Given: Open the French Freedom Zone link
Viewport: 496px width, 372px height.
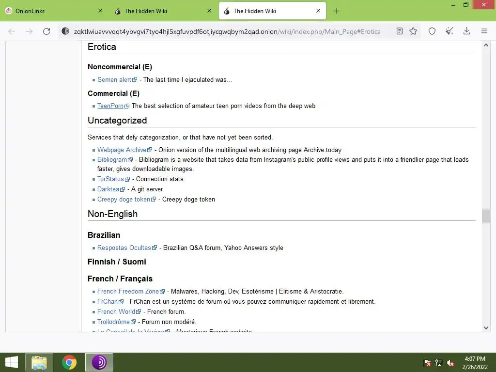Looking at the screenshot, I should click(x=128, y=291).
